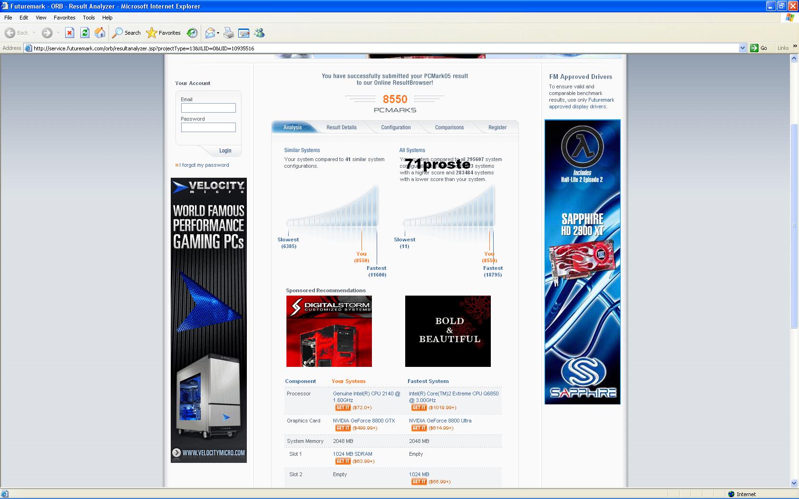The width and height of the screenshot is (799, 499).
Task: Click the NVIDIA GeForce 8800 Ultra link
Action: click(x=440, y=421)
